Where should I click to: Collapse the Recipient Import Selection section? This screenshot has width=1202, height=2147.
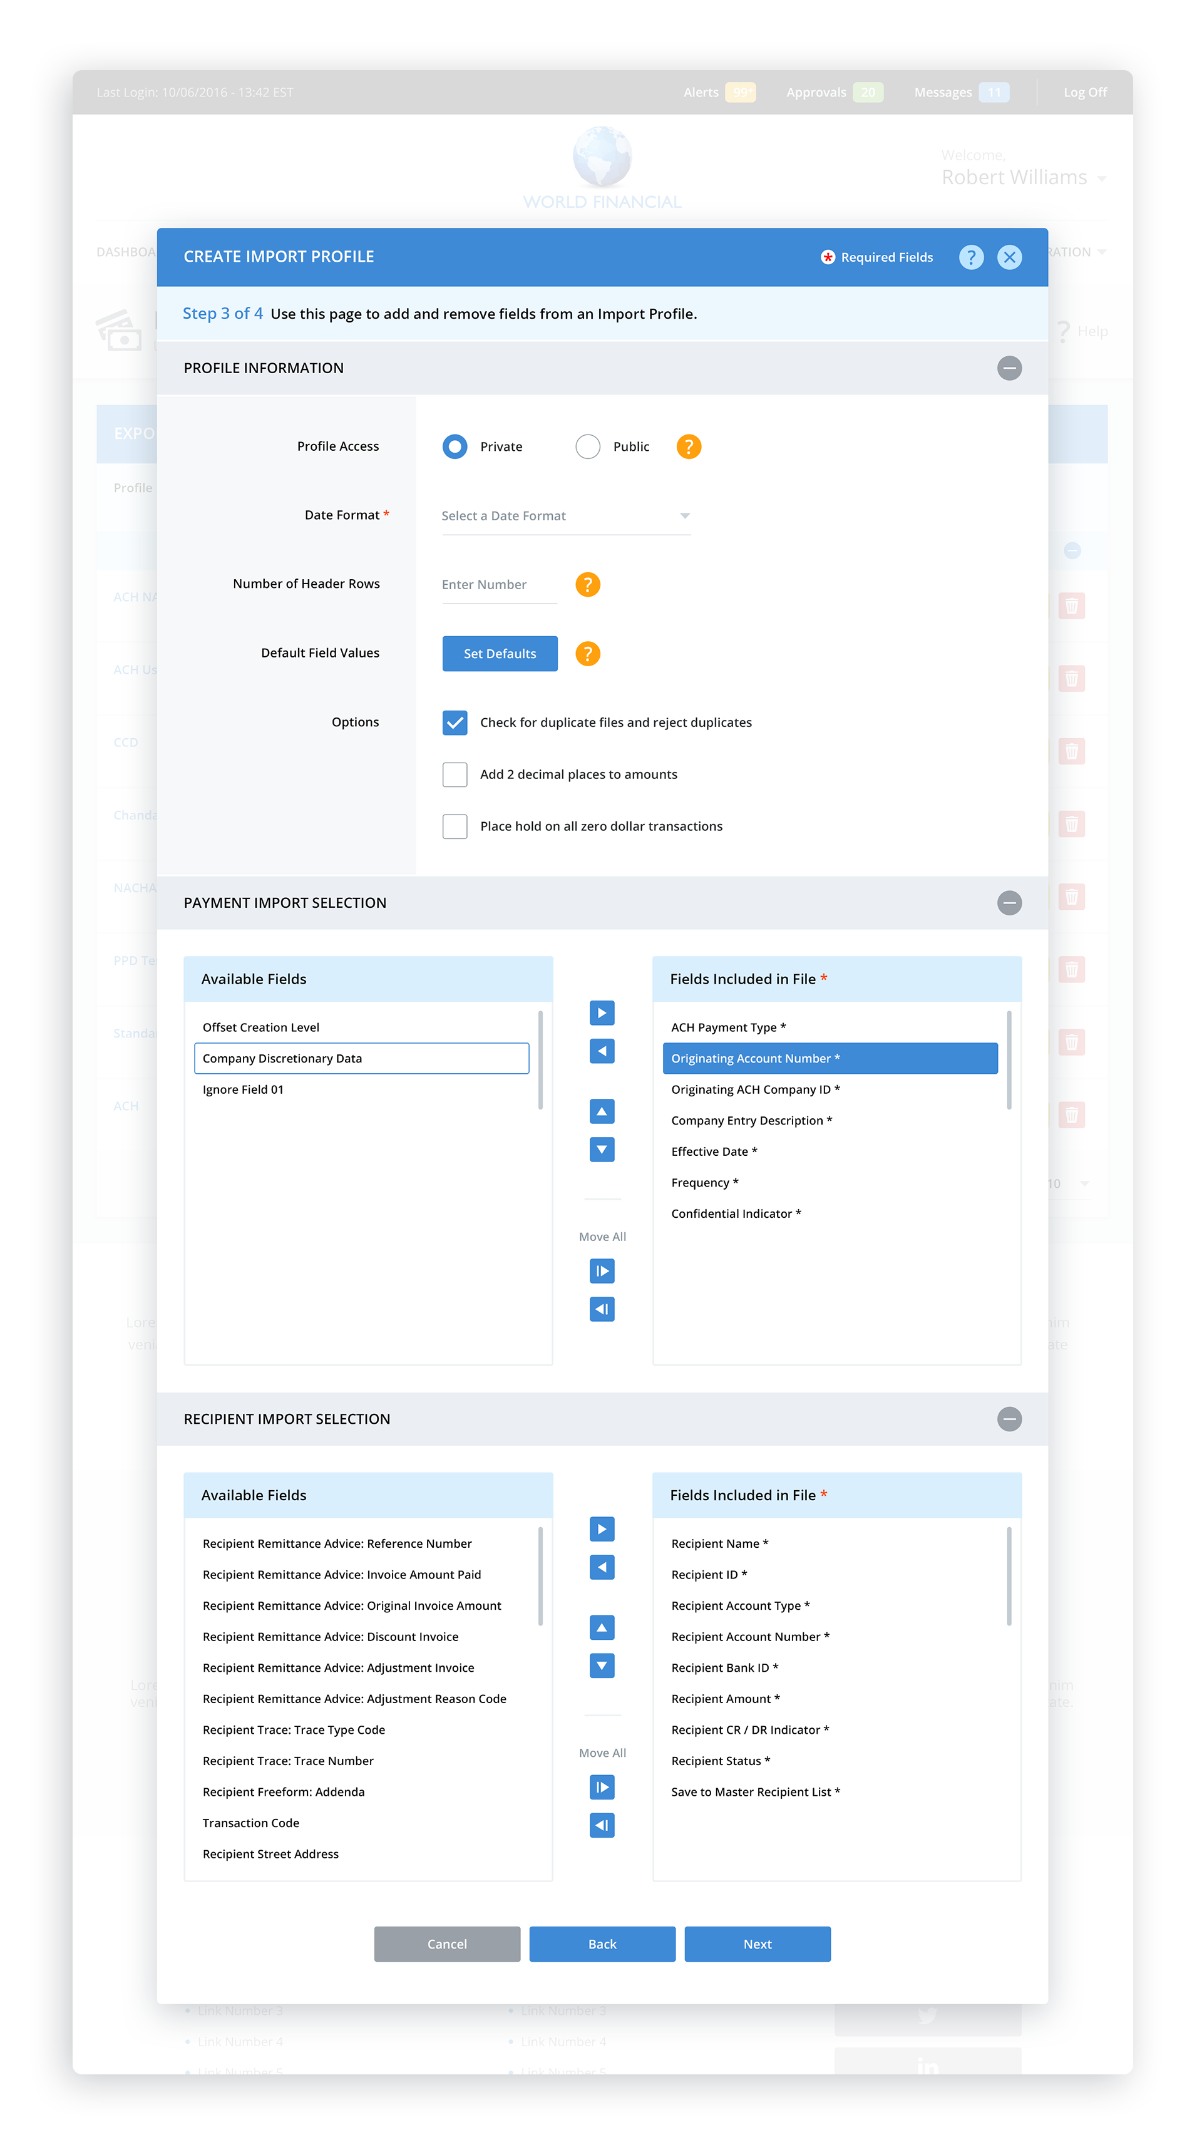click(x=1009, y=1419)
